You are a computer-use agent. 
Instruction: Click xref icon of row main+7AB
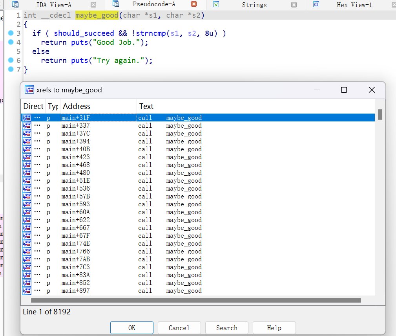27,259
